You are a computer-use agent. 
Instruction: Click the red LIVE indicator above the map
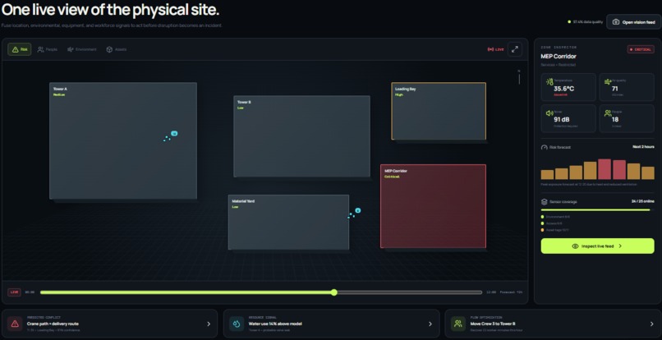tap(495, 49)
